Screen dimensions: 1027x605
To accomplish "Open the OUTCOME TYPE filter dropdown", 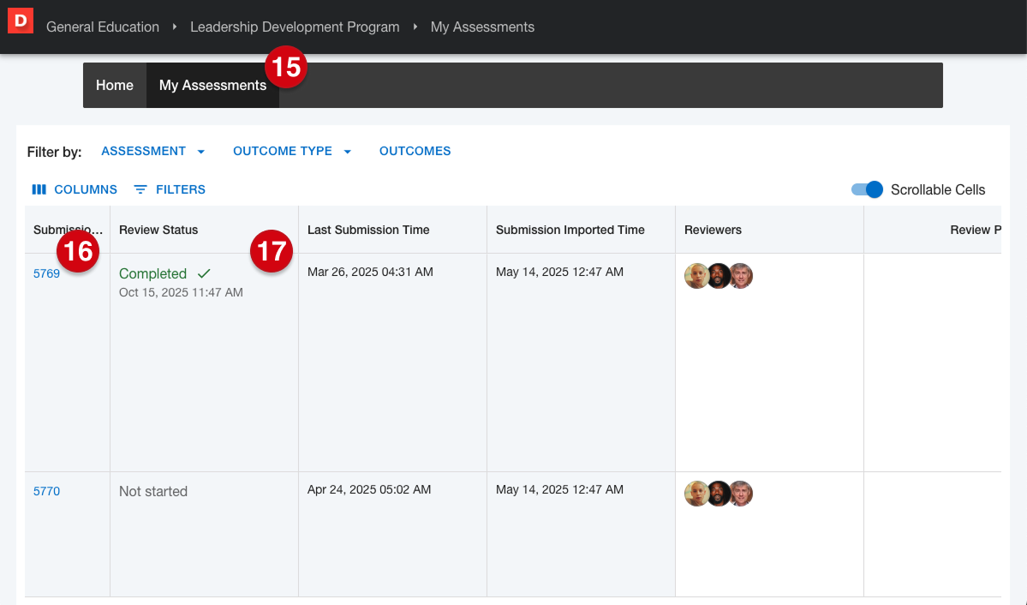I will coord(292,152).
